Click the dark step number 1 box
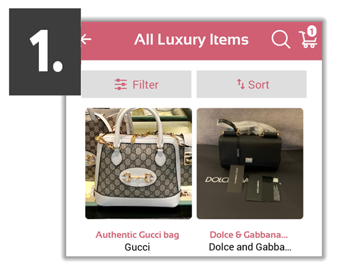The image size is (340, 276). tap(45, 52)
